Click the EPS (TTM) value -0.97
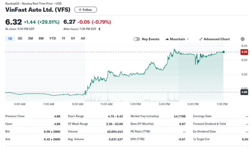Screen dimensions: 251x149 [182, 139]
